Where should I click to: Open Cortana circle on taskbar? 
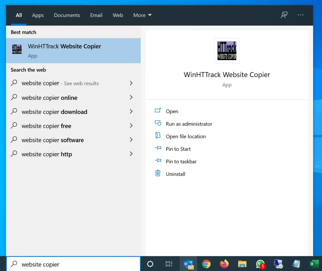(x=150, y=264)
